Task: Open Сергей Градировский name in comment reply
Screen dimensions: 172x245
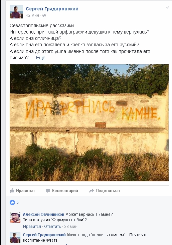Action: pyautogui.click(x=44, y=235)
